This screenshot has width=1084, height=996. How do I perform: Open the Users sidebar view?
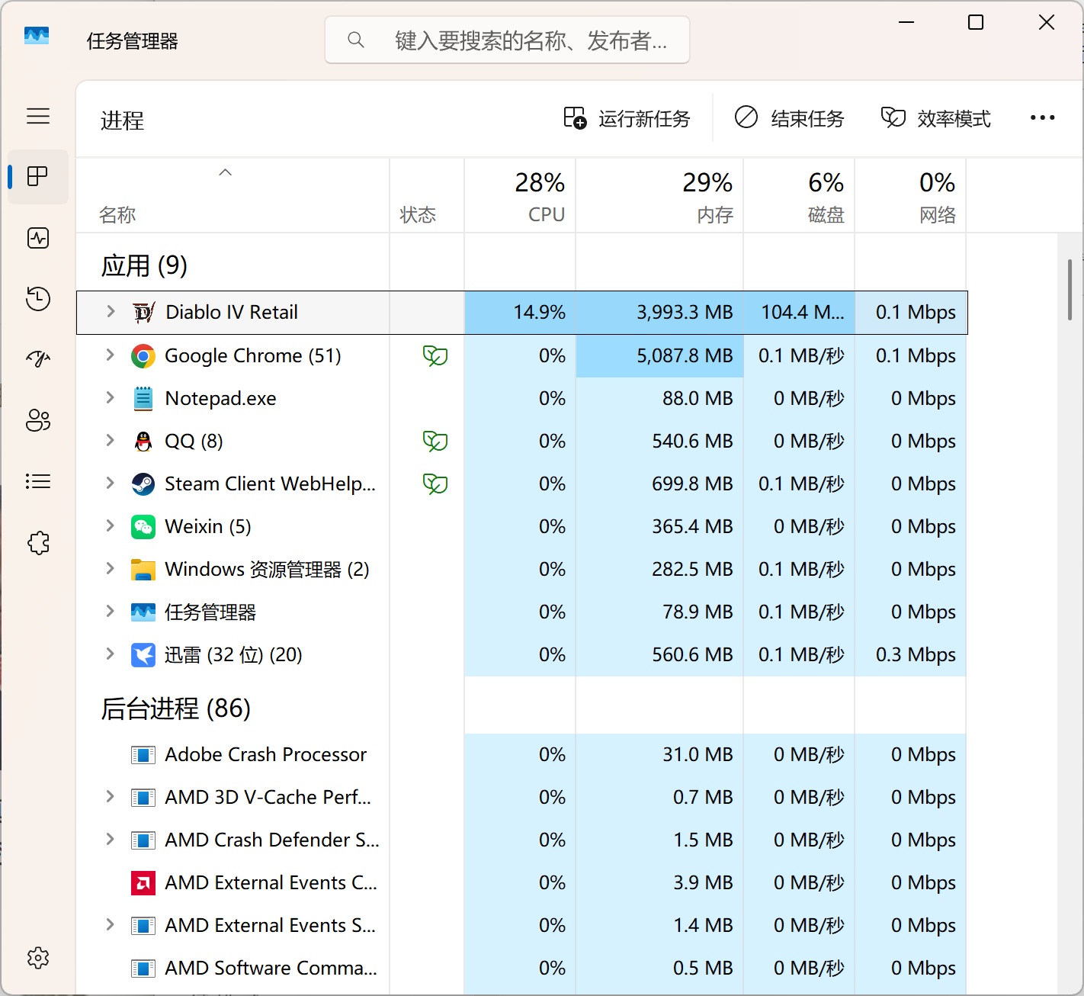pyautogui.click(x=38, y=420)
